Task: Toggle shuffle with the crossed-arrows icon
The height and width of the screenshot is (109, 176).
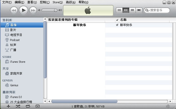Action: [x=18, y=106]
